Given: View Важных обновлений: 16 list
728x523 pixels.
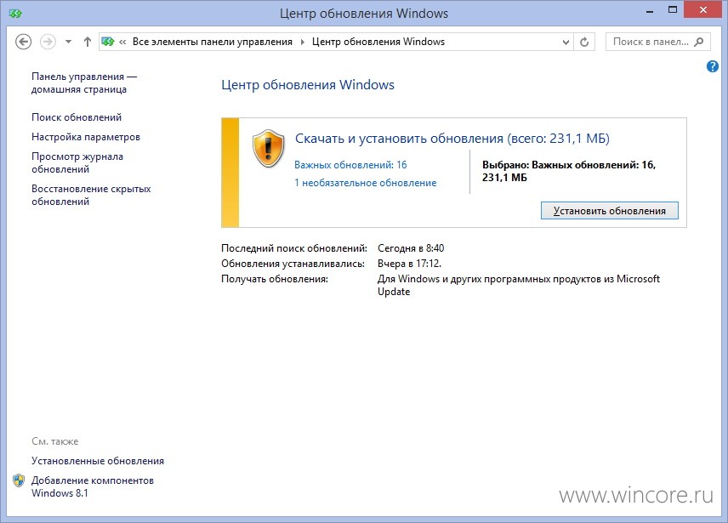Looking at the screenshot, I should coord(350,165).
